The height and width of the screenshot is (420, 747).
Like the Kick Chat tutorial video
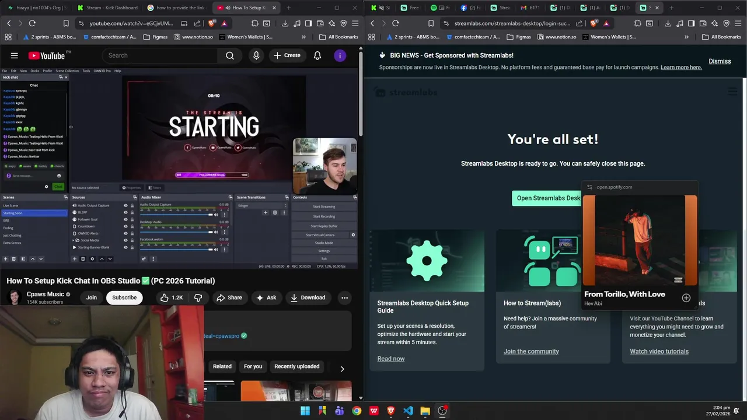172,297
